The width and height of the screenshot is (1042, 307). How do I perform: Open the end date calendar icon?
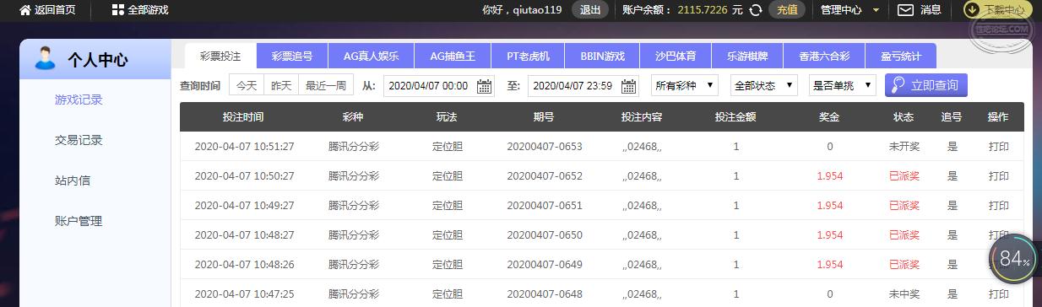coord(629,86)
